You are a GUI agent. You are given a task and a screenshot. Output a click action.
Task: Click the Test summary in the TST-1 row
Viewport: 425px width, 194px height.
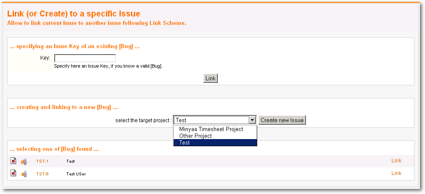(x=70, y=161)
